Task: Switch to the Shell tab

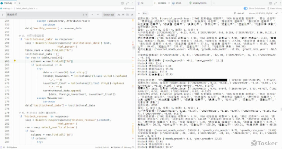Action: [x=177, y=3]
